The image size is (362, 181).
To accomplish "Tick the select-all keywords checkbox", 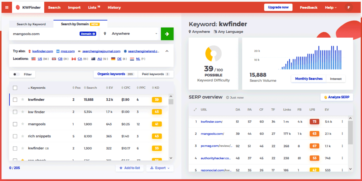I will [x=15, y=88].
